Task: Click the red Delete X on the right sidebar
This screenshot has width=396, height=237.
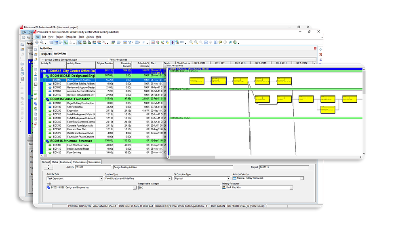Action: point(321,55)
